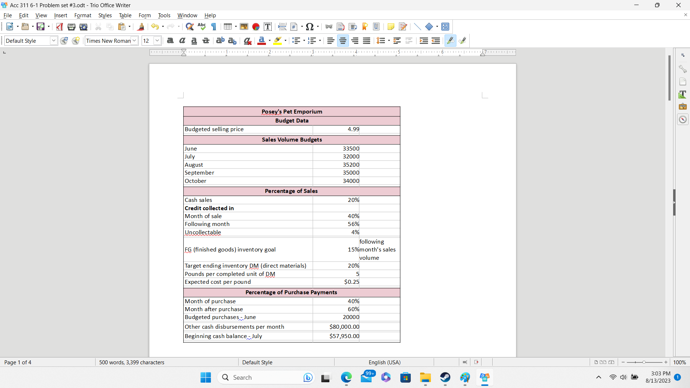Click font color red swatch

[x=262, y=41]
